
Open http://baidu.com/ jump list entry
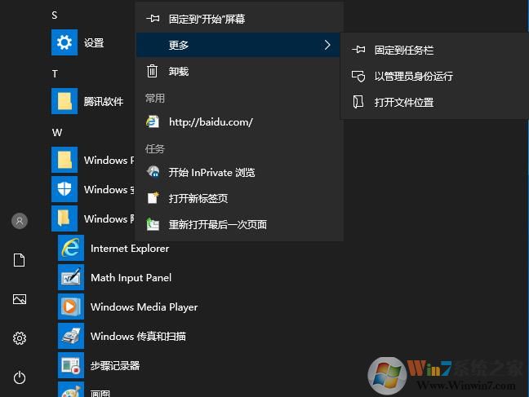[239, 122]
